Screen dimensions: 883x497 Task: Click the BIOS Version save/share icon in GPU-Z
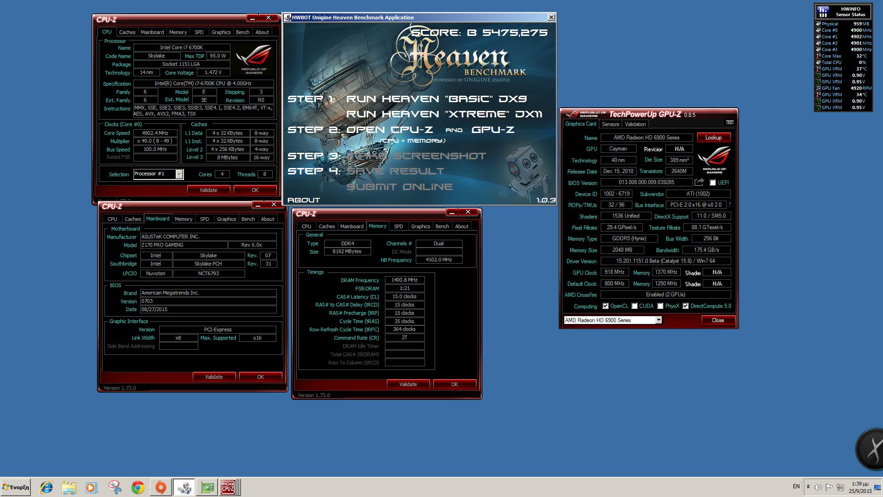pyautogui.click(x=700, y=182)
